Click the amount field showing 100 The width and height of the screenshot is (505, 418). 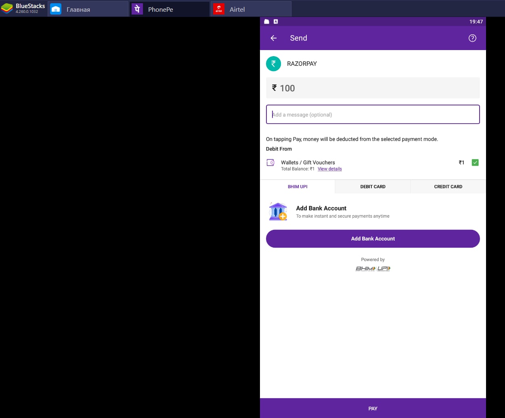pos(373,88)
